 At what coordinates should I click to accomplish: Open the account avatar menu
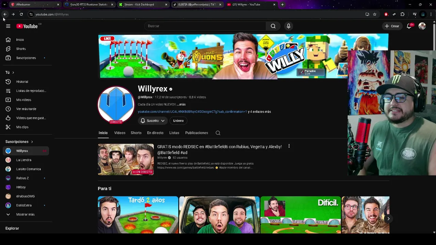(x=422, y=26)
